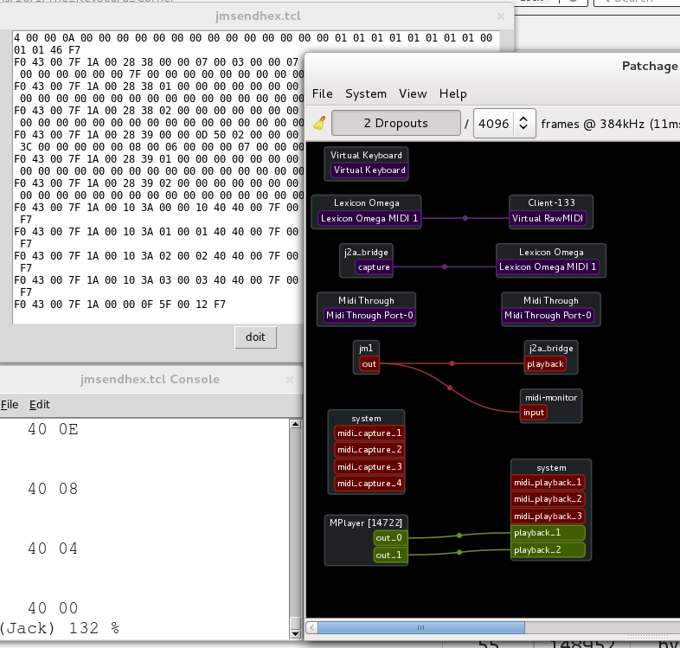Click the last hex line ending 12 F7
The height and width of the screenshot is (648, 680).
tap(119, 305)
